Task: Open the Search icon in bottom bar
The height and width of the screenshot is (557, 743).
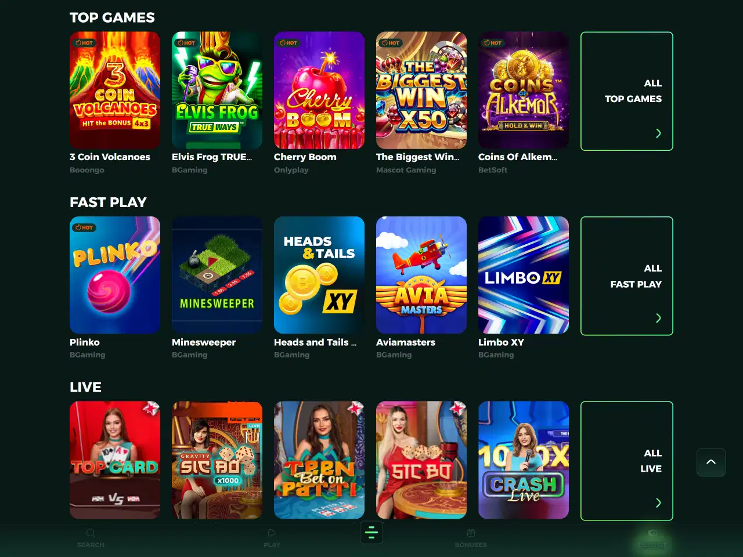Action: (x=91, y=533)
